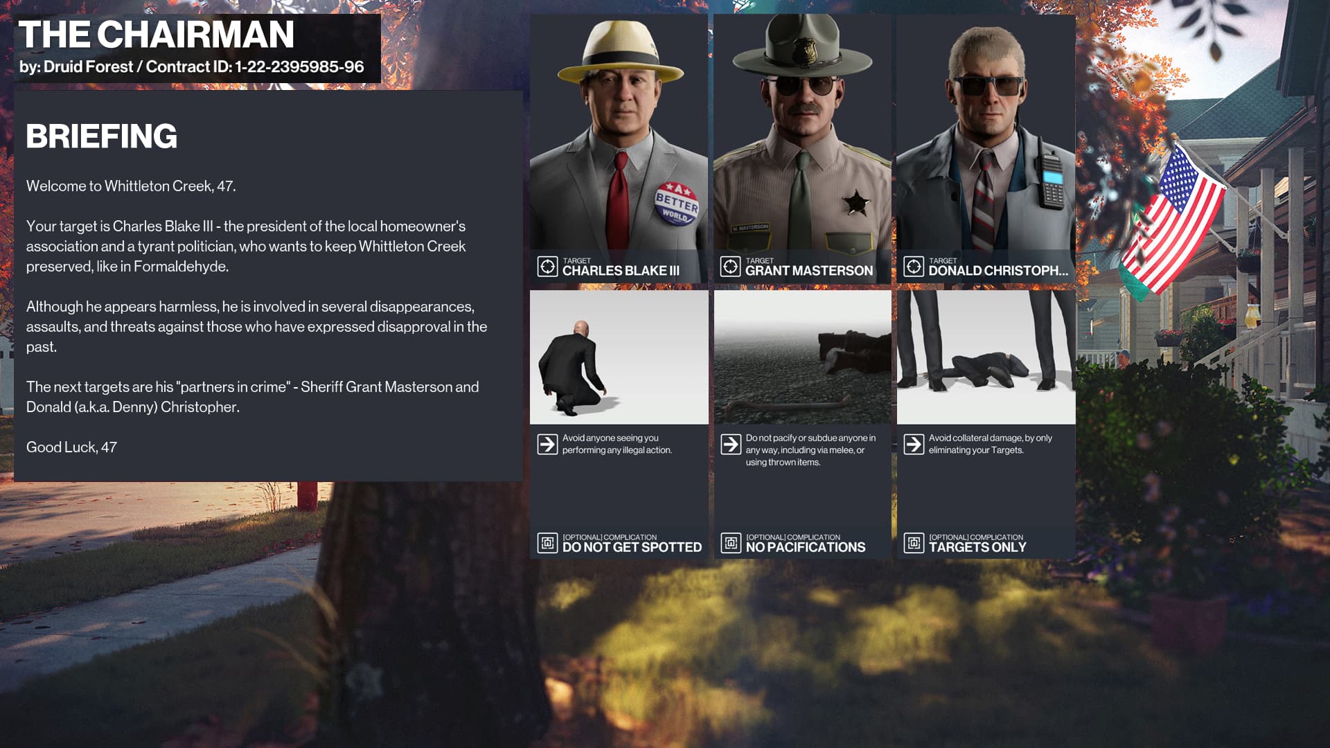This screenshot has height=748, width=1330.
Task: Click the BRIEFING heading
Action: point(102,136)
